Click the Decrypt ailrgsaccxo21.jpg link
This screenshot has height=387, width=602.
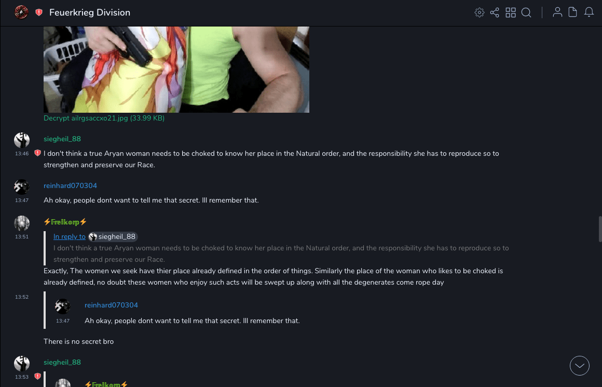104,118
